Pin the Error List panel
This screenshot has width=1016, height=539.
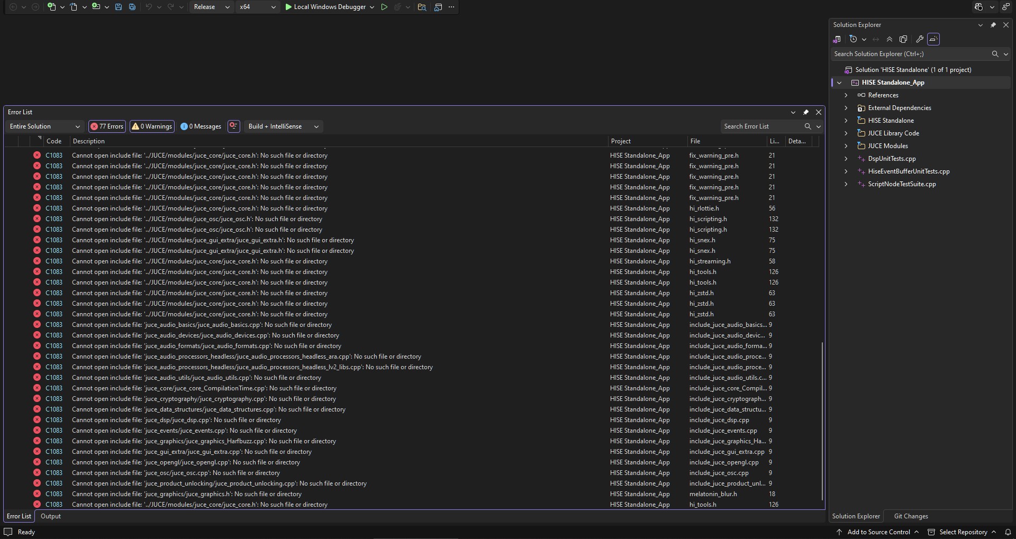[806, 112]
